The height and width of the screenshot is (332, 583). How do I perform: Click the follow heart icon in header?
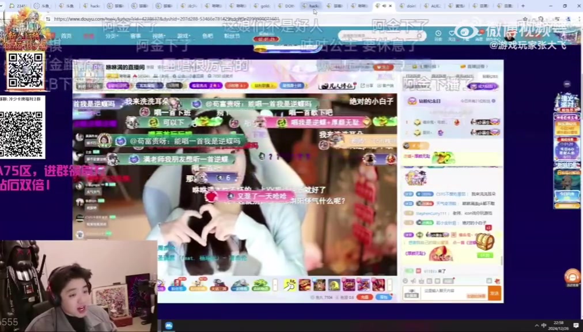(x=452, y=34)
